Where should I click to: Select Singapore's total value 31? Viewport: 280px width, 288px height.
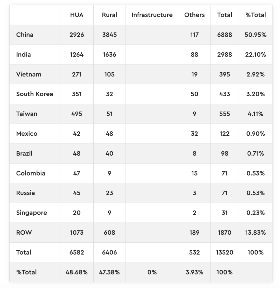[225, 213]
